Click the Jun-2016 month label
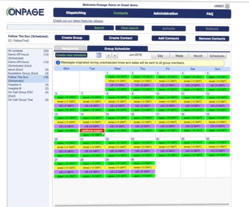The width and height of the screenshot is (249, 207). pos(135,55)
